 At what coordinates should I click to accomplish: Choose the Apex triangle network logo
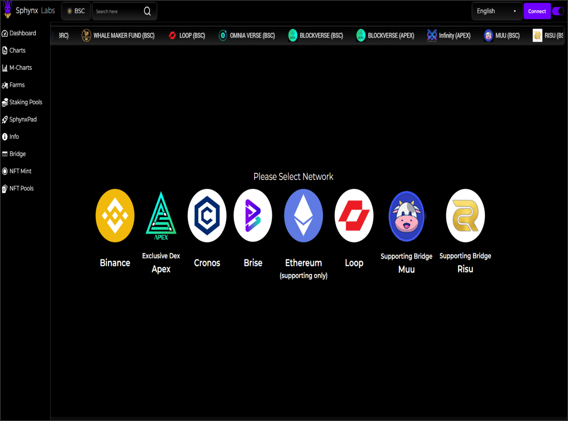pyautogui.click(x=161, y=215)
